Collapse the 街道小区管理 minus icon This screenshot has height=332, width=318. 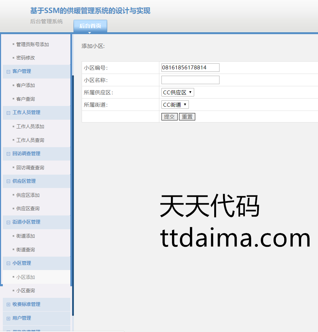point(8,222)
